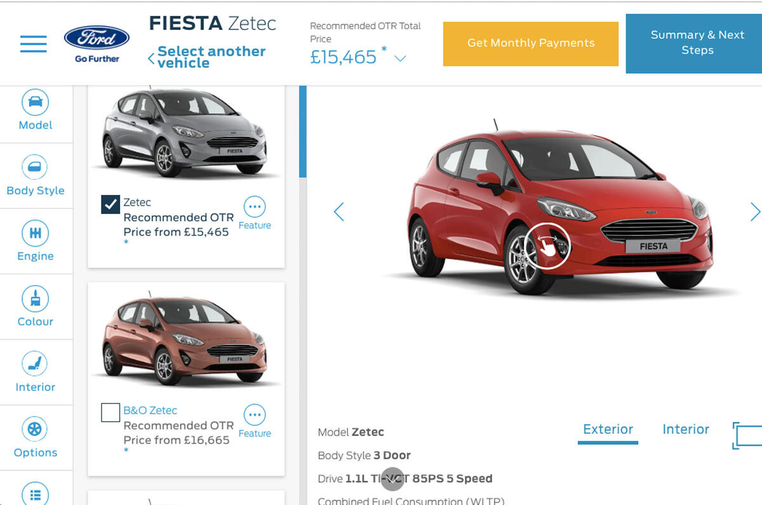
Task: Click the Get Monthly Payments button
Action: tap(530, 43)
